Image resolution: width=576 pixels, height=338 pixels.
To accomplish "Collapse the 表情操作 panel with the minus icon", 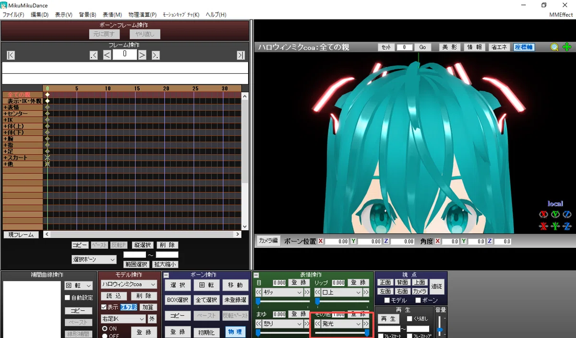I will click(256, 275).
